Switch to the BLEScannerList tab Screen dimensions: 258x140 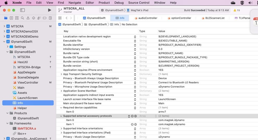click(213, 18)
